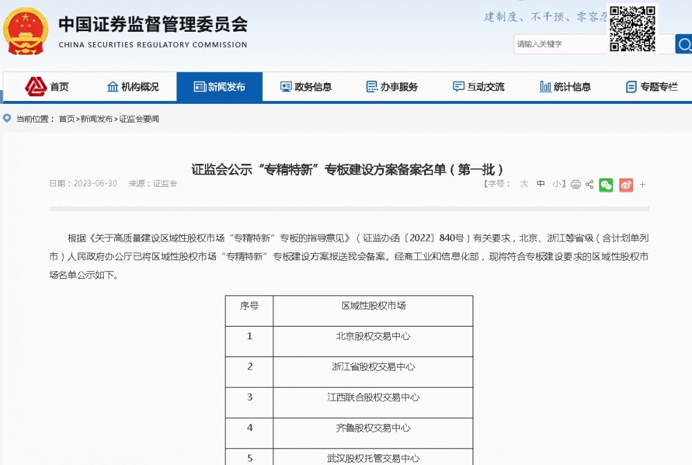Share article via Weibo icon
The height and width of the screenshot is (465, 692).
click(626, 185)
